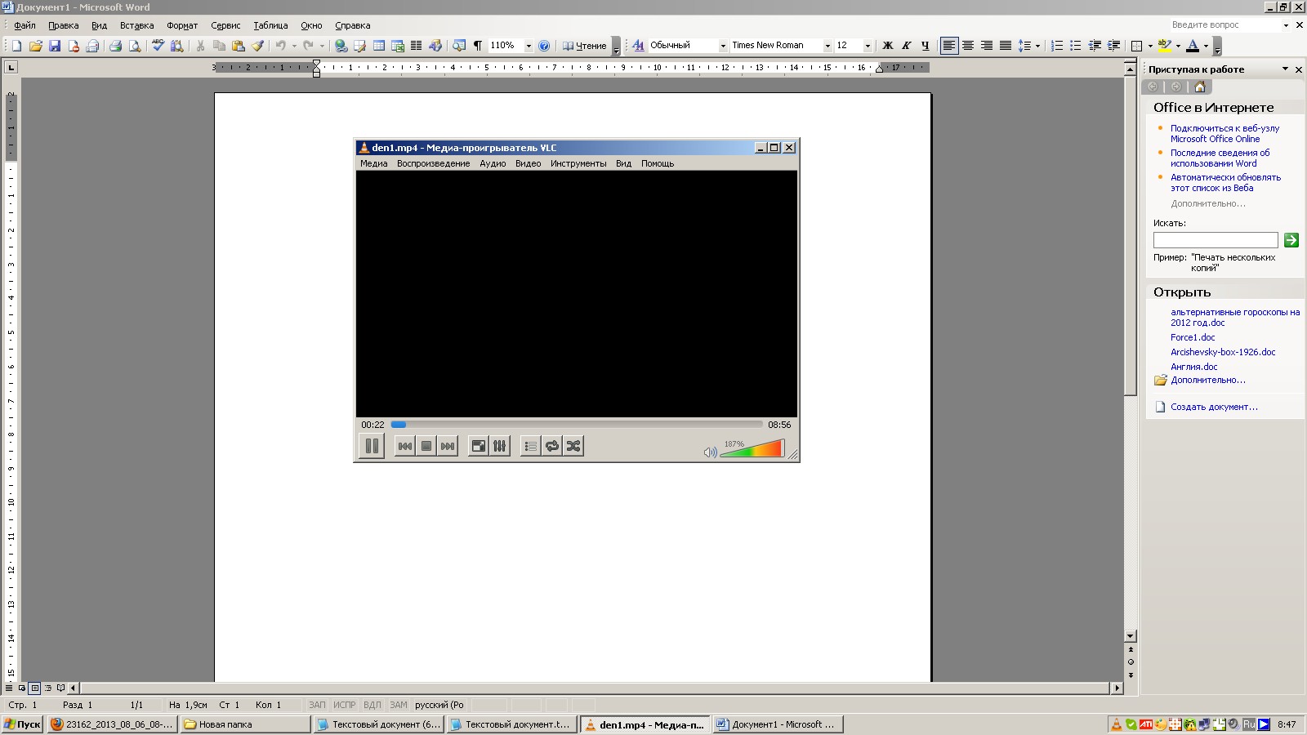Open VLC's Инструменты menu
This screenshot has width=1307, height=735.
578,163
